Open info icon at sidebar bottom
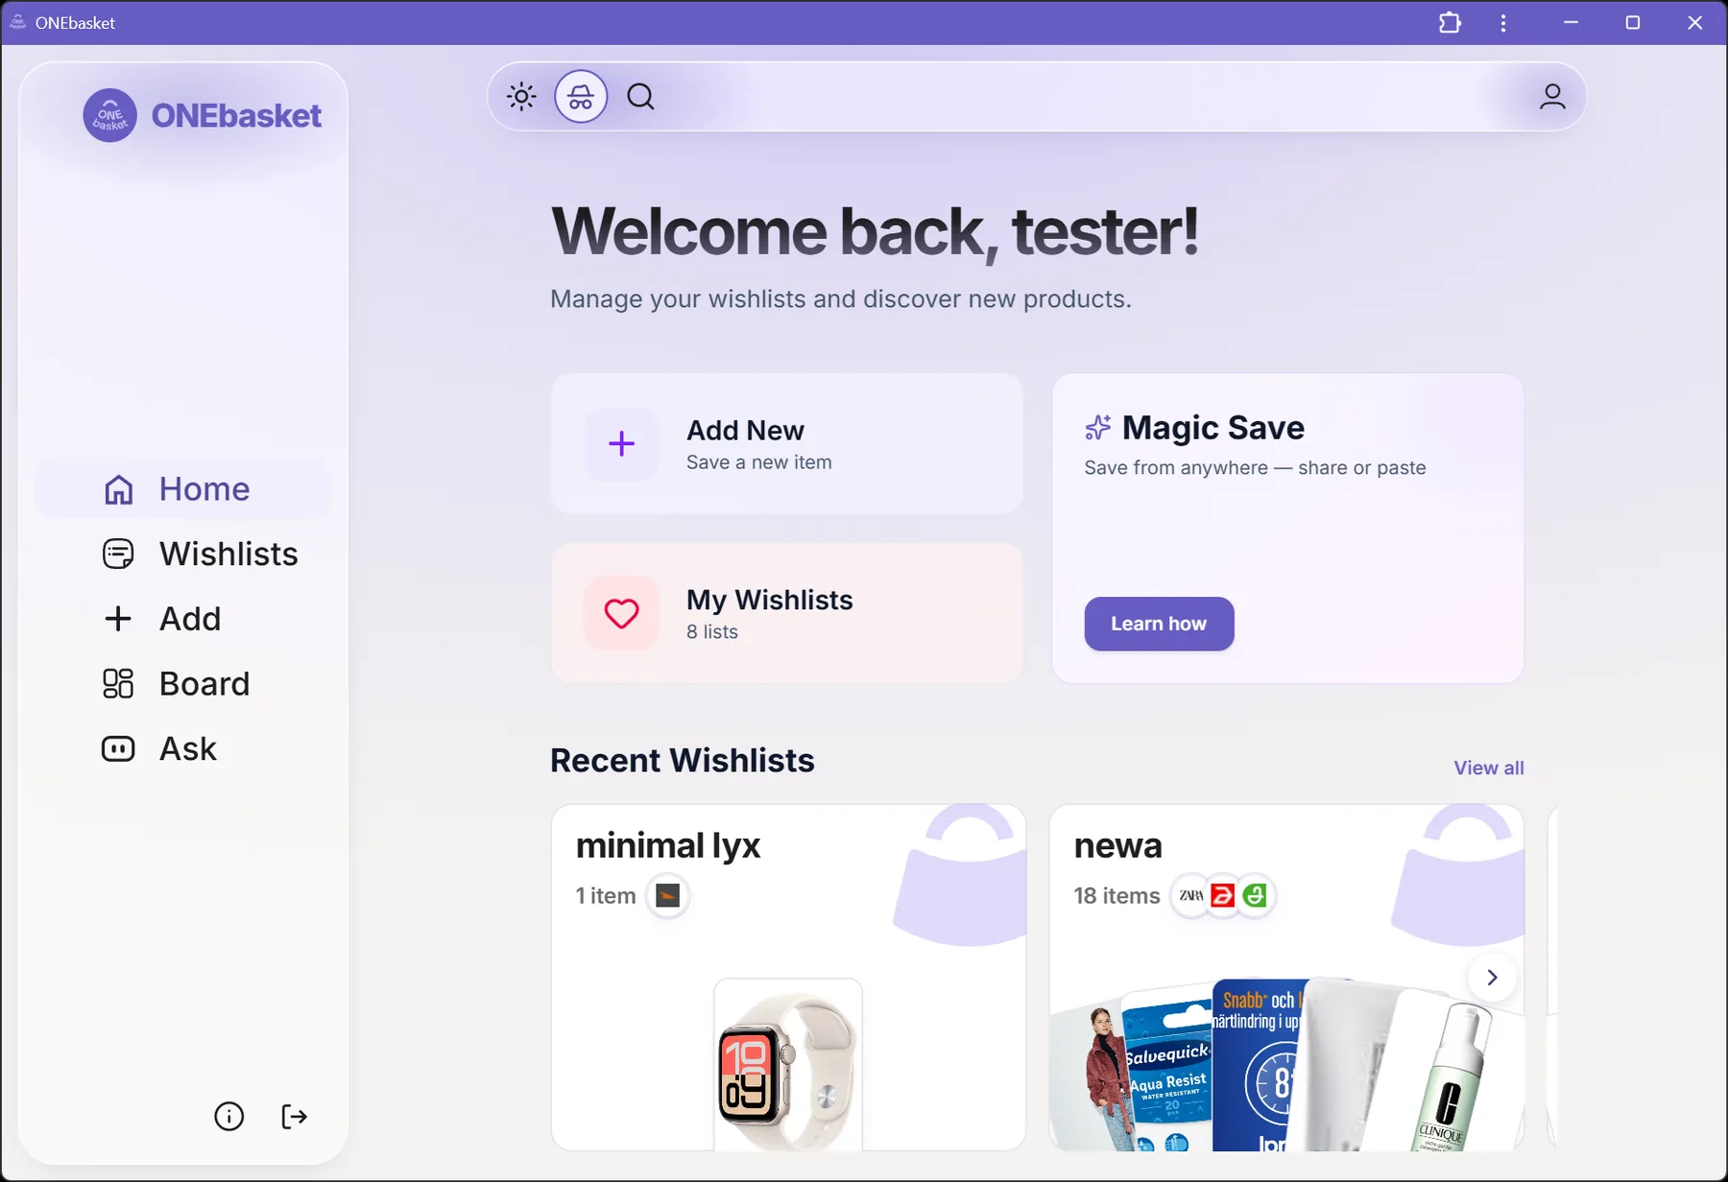The height and width of the screenshot is (1182, 1728). coord(228,1116)
